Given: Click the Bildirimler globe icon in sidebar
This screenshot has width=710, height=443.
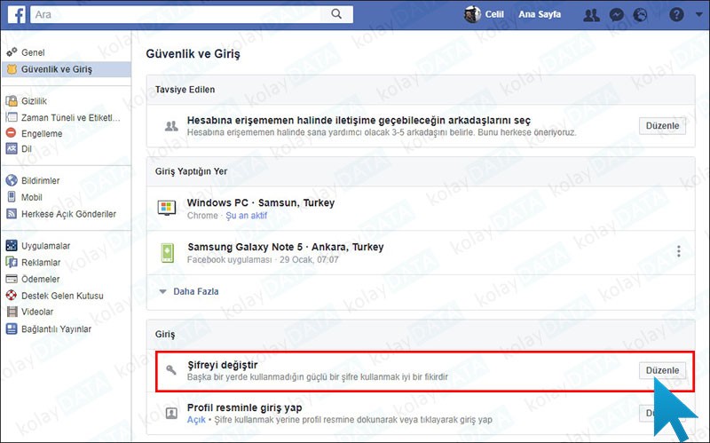Looking at the screenshot, I should (12, 180).
